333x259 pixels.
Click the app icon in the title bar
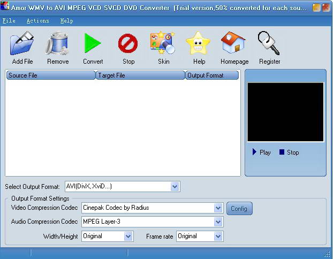(x=5, y=6)
